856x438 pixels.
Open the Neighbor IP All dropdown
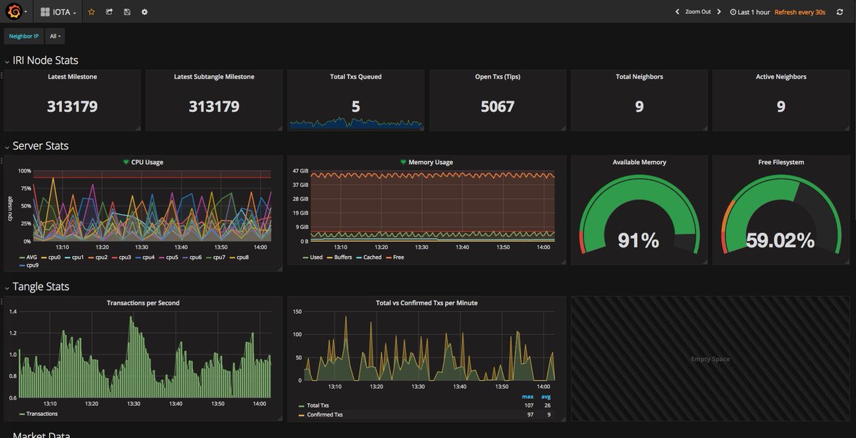coord(54,36)
